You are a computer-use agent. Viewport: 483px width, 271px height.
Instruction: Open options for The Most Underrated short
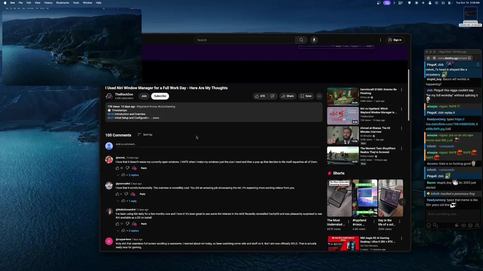point(348,222)
